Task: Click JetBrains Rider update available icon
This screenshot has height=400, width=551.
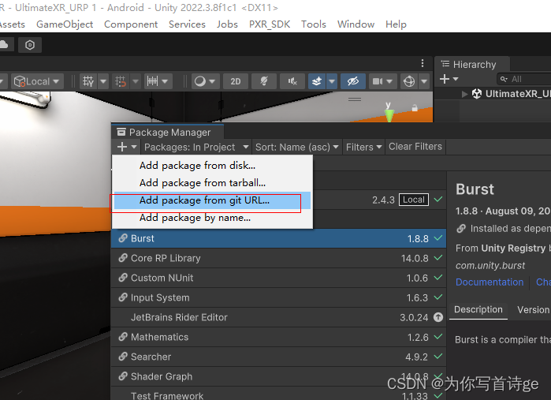Action: click(438, 317)
